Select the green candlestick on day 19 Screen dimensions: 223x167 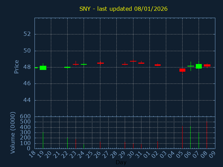[43, 67]
